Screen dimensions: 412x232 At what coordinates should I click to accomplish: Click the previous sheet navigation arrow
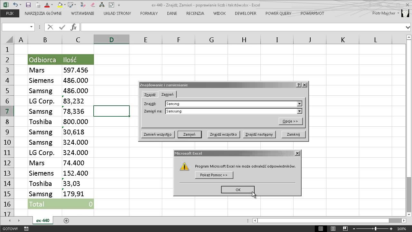point(10,220)
